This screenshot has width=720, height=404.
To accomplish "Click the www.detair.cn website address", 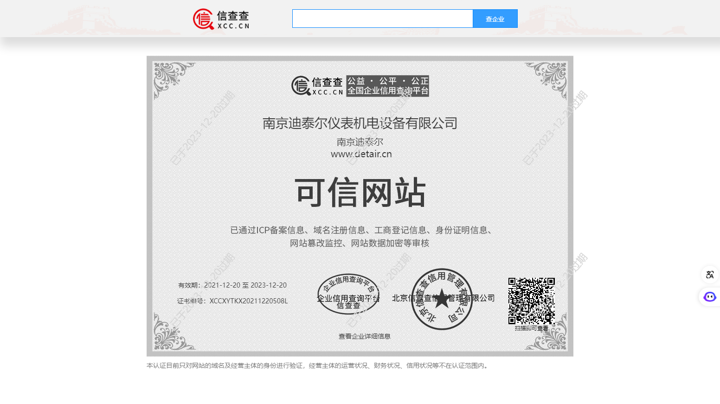I will tap(361, 154).
